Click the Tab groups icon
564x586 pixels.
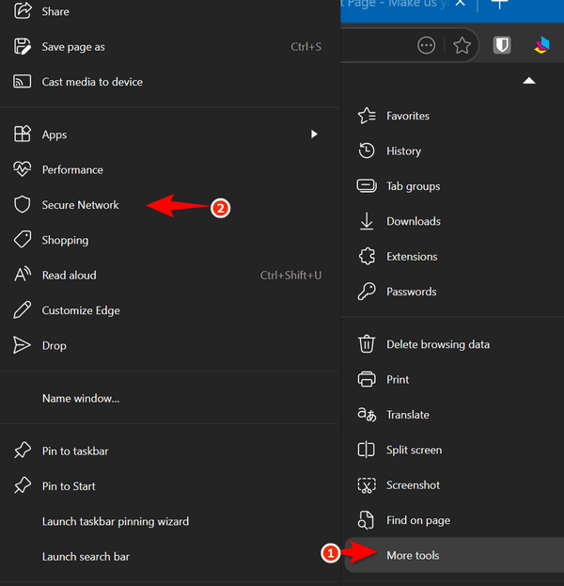[367, 185]
